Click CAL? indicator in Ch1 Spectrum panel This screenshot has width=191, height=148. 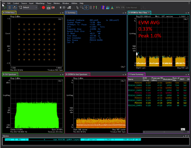[x=60, y=81]
